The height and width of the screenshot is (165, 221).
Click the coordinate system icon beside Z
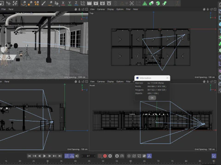pos(83,3)
